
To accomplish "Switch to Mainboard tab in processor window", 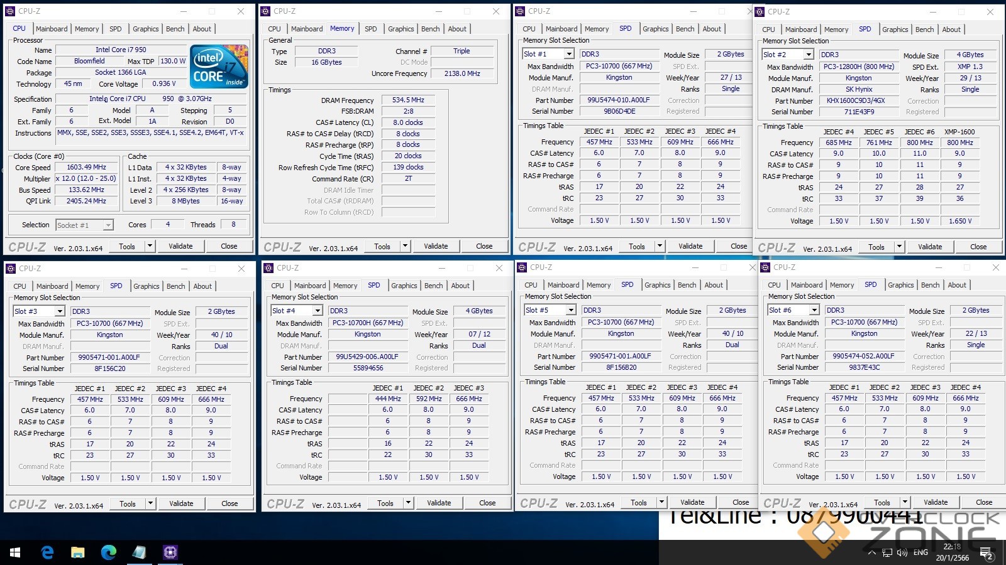I will pyautogui.click(x=52, y=29).
